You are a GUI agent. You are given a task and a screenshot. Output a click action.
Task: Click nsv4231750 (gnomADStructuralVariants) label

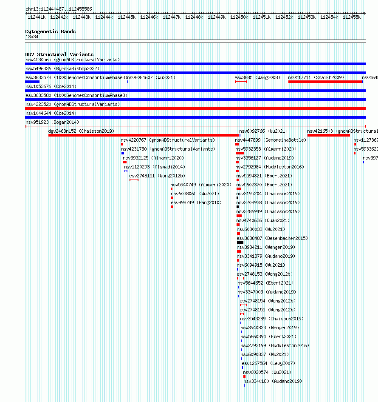168,149
